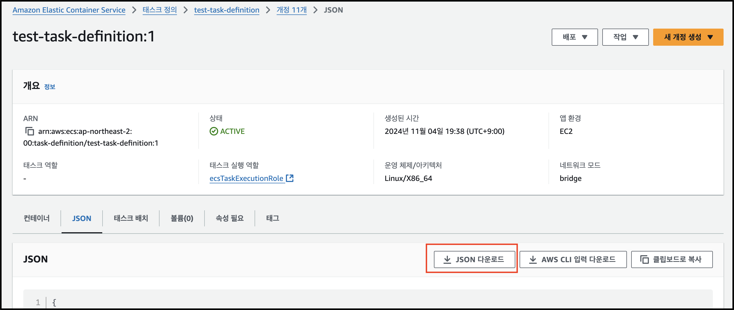
Task: Select the JSON tab
Action: coord(81,218)
